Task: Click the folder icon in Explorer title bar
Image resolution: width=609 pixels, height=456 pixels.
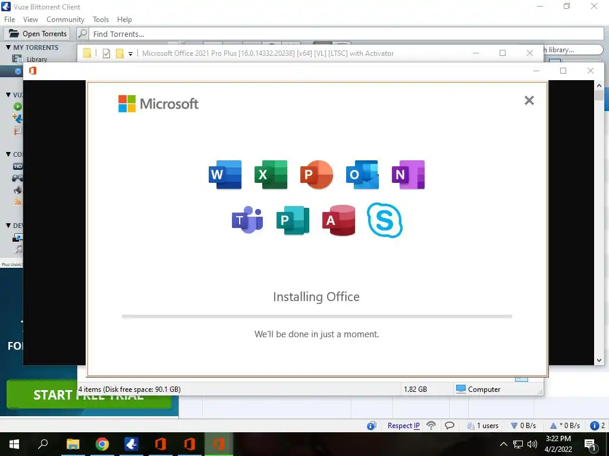Action: [87, 53]
